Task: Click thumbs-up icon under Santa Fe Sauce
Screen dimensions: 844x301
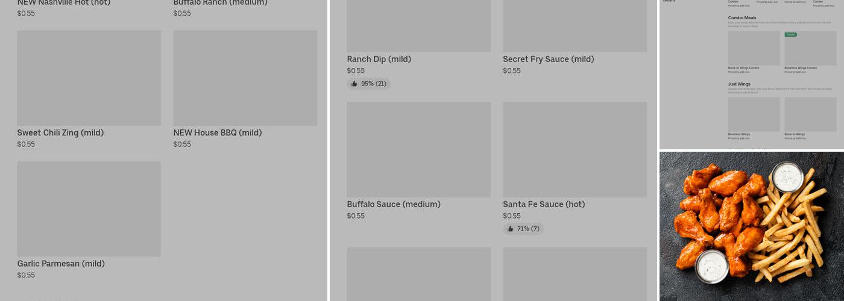Action: tap(510, 229)
